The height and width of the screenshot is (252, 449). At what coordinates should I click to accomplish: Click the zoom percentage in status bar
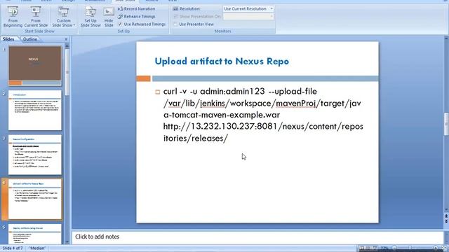click(x=384, y=248)
